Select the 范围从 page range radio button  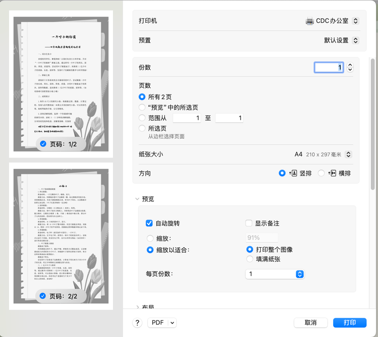[x=142, y=118]
